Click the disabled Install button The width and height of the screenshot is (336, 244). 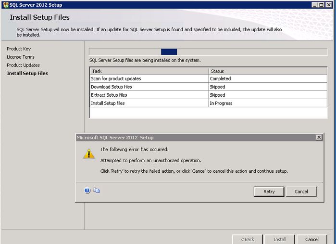[280, 239]
